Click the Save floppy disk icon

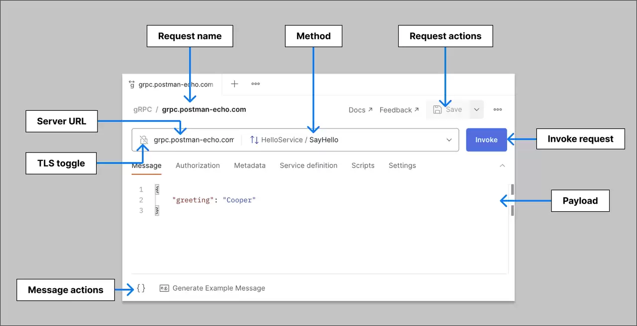click(437, 109)
